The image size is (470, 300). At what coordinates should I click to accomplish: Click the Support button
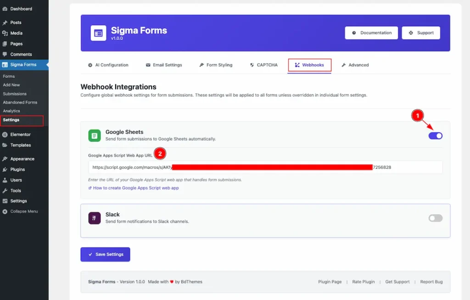pos(421,33)
